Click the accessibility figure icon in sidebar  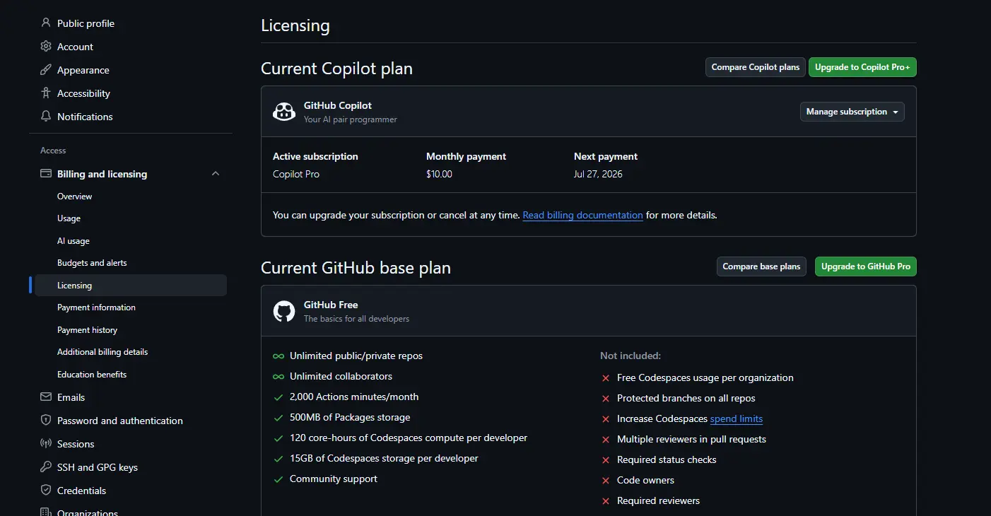coord(46,93)
